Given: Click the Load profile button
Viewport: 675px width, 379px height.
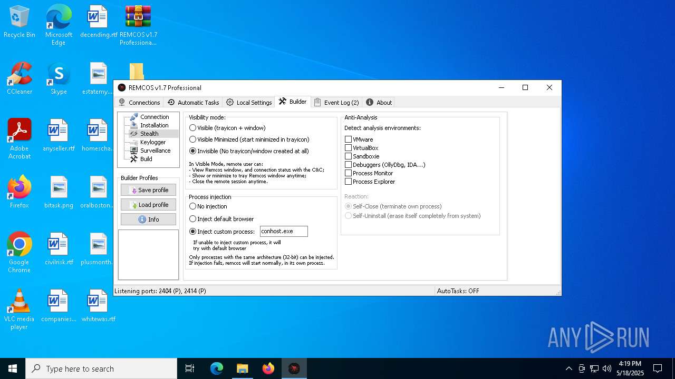Looking at the screenshot, I should 148,205.
